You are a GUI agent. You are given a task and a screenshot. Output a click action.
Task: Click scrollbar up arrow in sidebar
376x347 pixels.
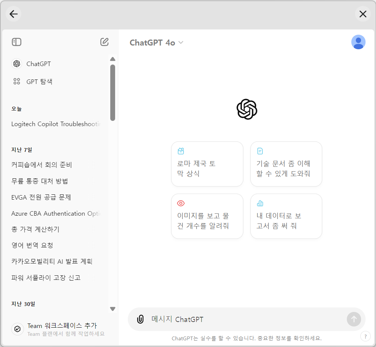pos(113,59)
